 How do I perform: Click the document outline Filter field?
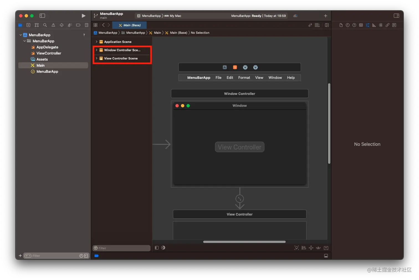[x=121, y=248]
